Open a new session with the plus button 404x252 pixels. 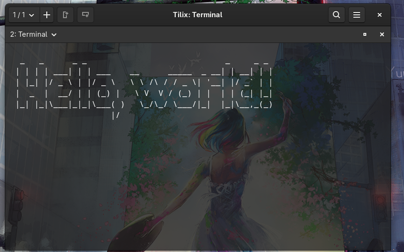coord(47,15)
